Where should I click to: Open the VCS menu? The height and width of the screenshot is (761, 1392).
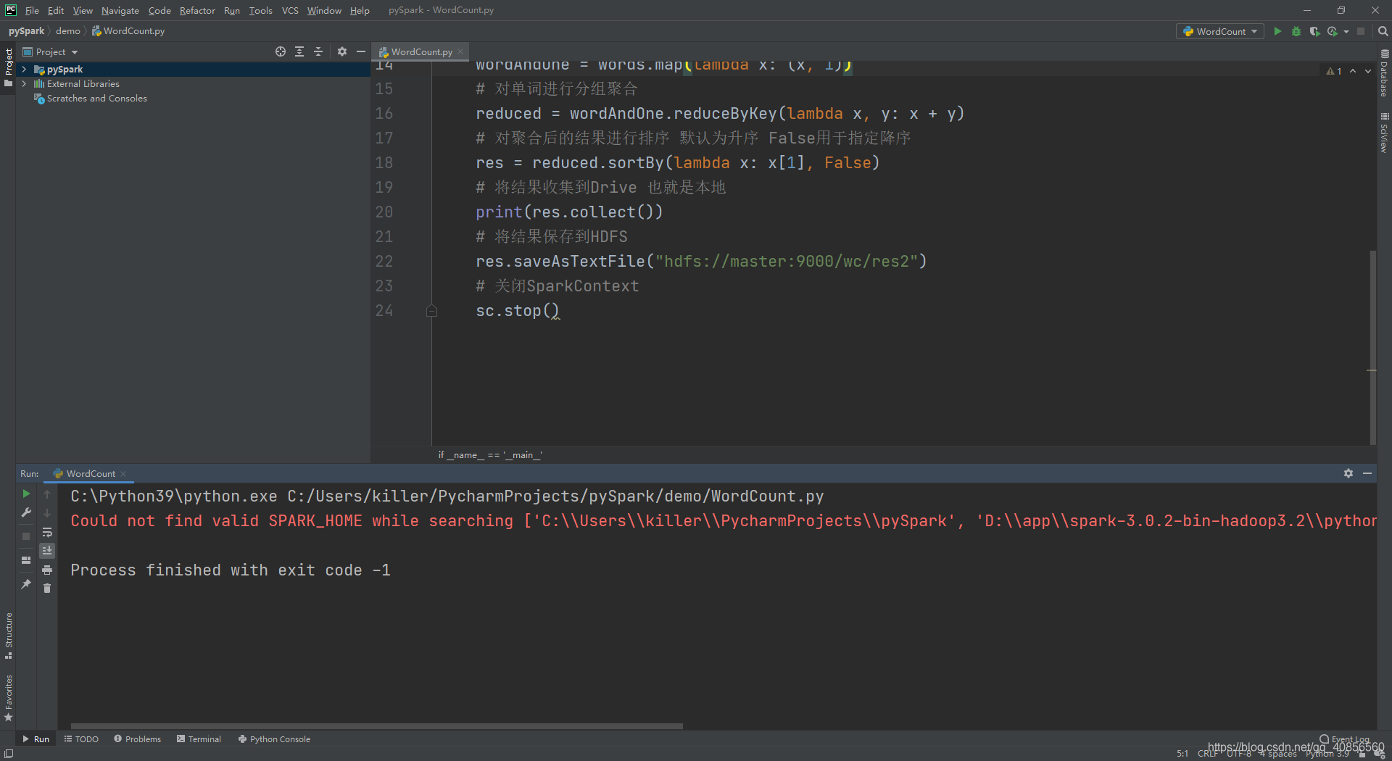[x=290, y=10]
